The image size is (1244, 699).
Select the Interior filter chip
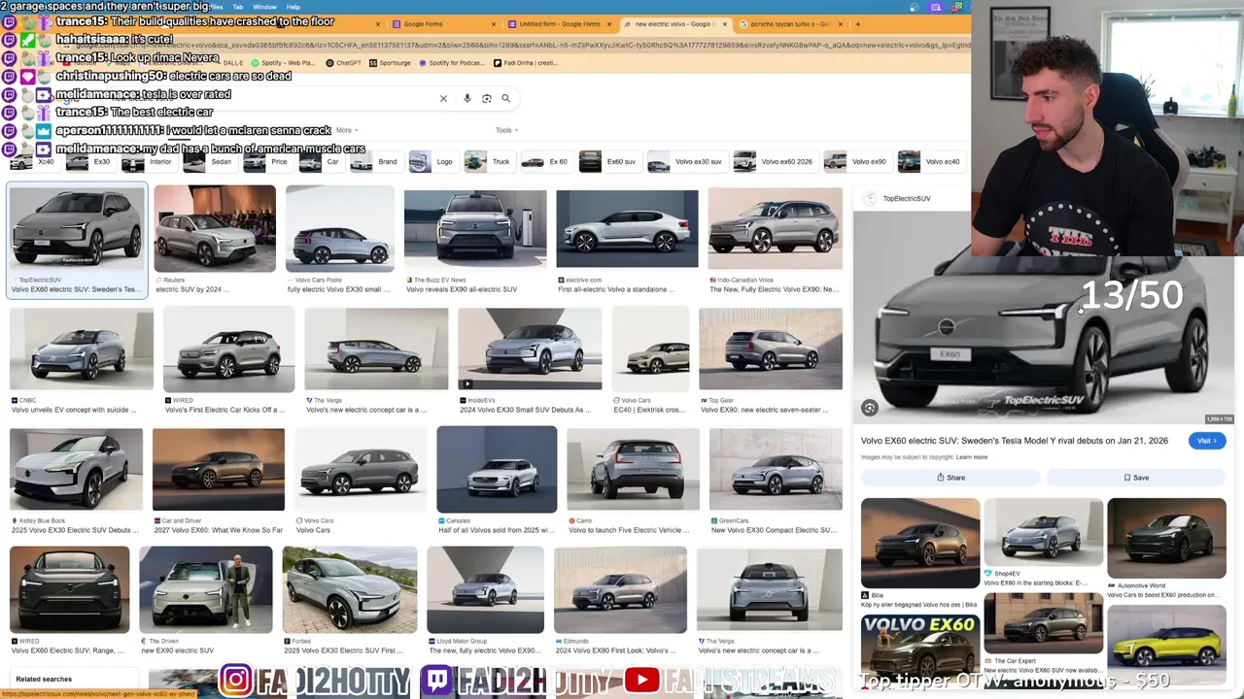coord(149,162)
